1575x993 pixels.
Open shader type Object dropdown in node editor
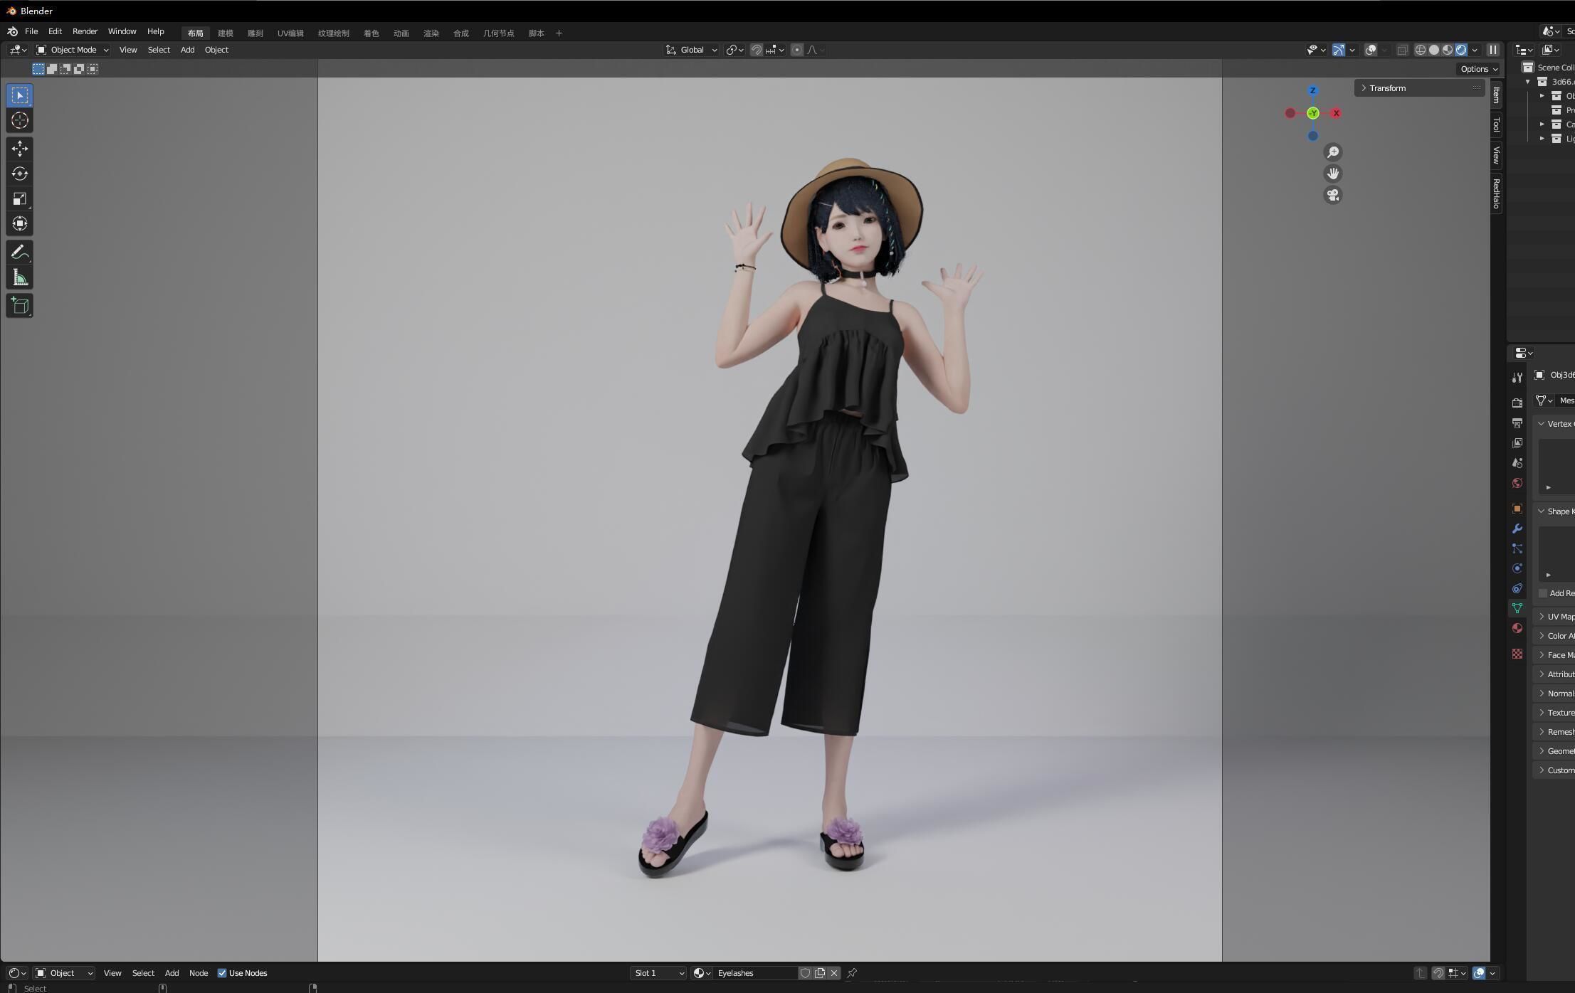64,973
